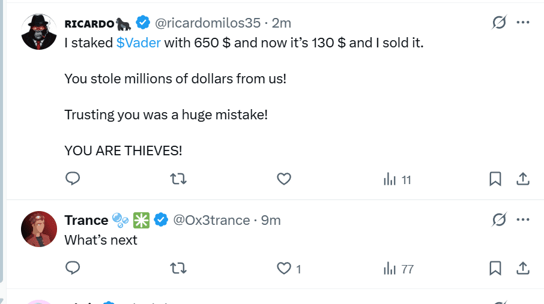Share Trance's "What's next" tweet
Image resolution: width=544 pixels, height=304 pixels.
click(x=523, y=268)
